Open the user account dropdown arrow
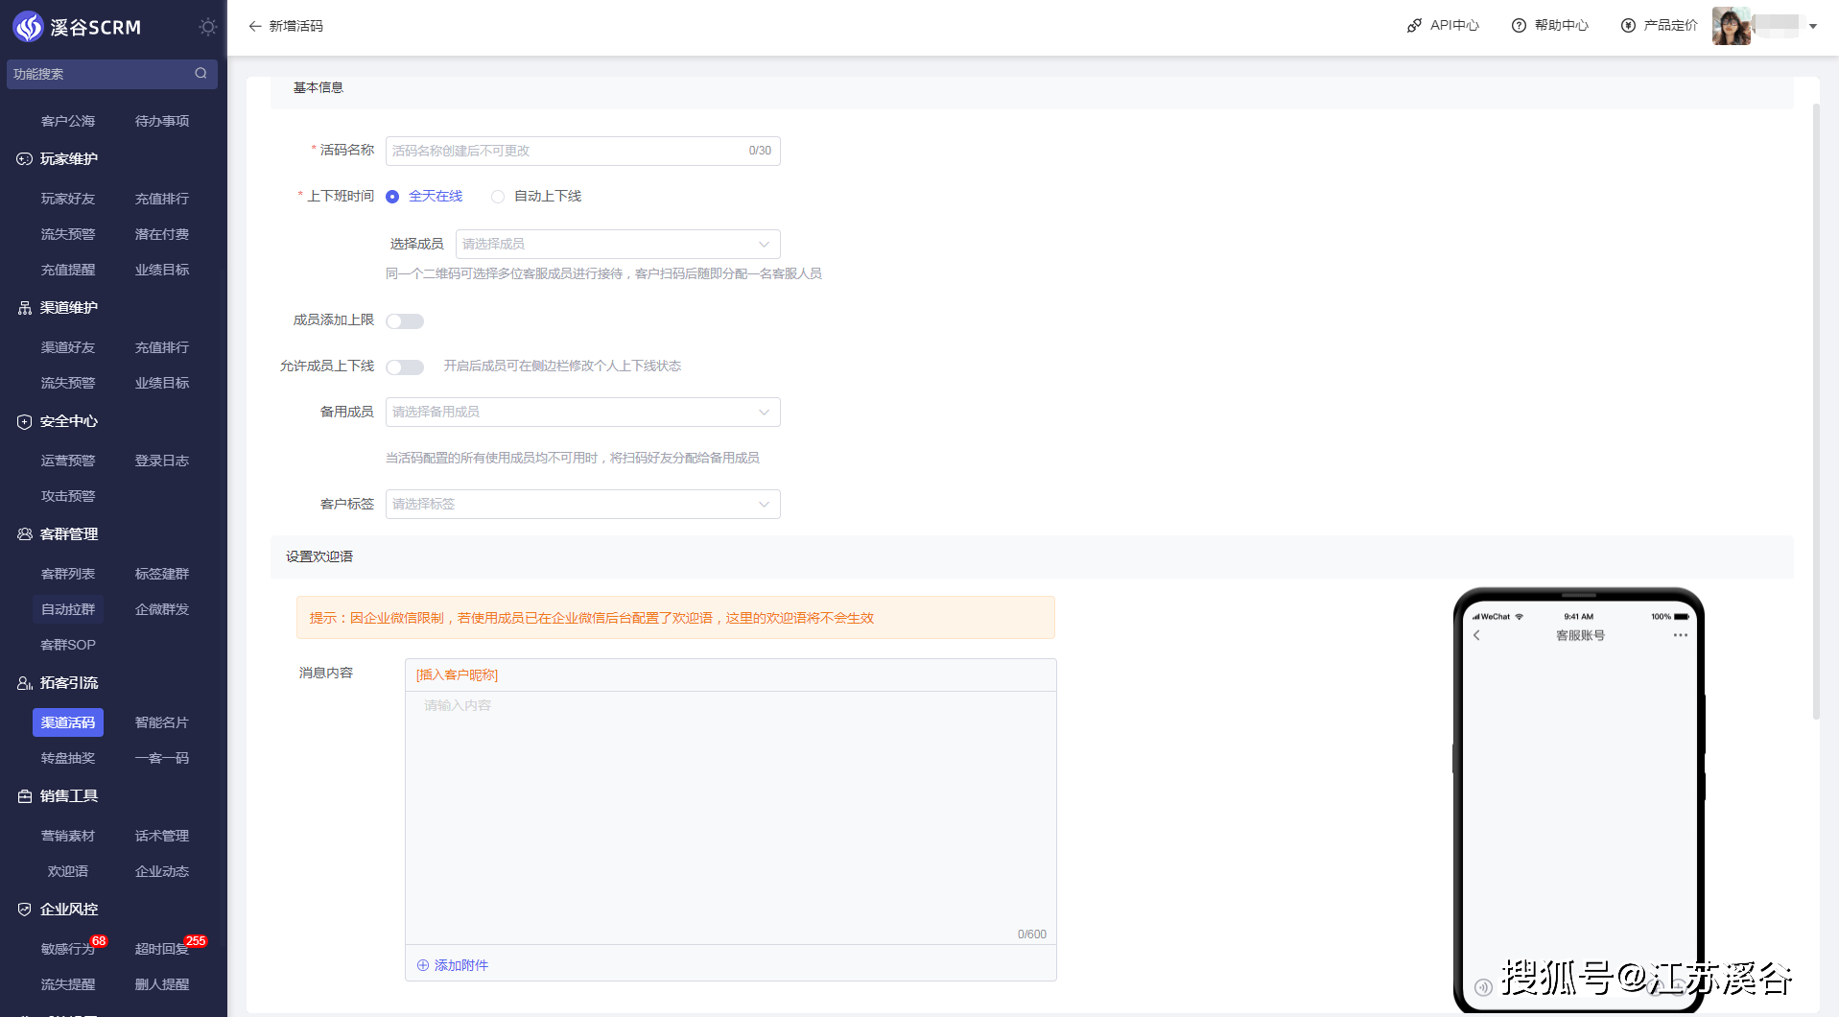Image resolution: width=1839 pixels, height=1017 pixels. coord(1813,27)
